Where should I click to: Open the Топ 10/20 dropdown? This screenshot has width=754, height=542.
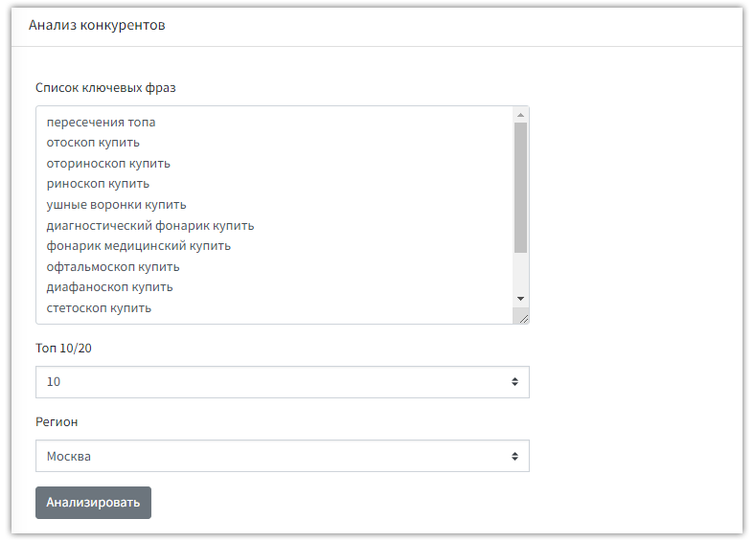pyautogui.click(x=282, y=382)
